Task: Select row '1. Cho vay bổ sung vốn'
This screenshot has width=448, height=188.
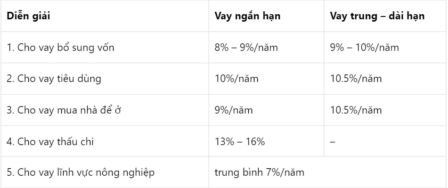Action: click(x=224, y=47)
